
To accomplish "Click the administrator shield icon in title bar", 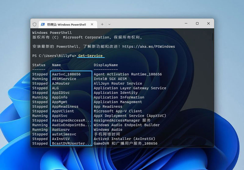I will click(34, 24).
